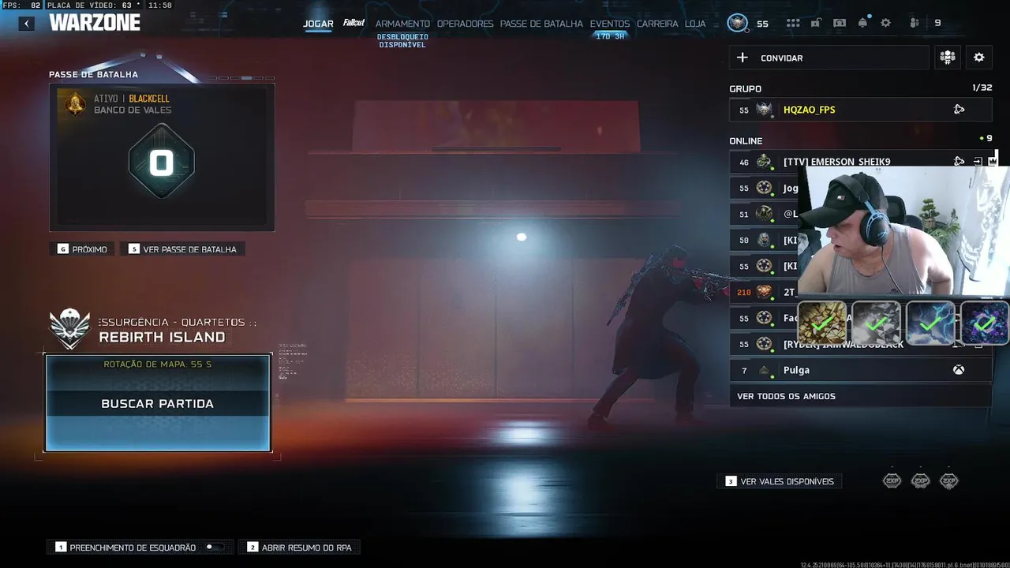This screenshot has height=568, width=1010.
Task: Click the crown icon on EMERSON_SHEIK9 row
Action: click(x=993, y=160)
